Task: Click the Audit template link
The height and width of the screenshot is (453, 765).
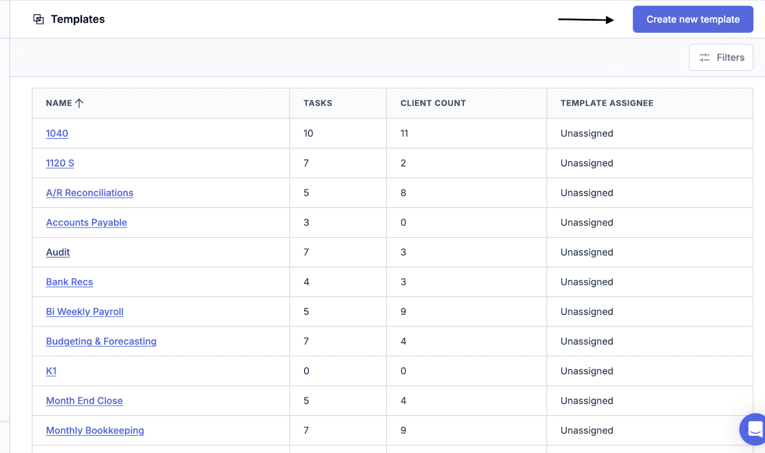Action: tap(57, 252)
